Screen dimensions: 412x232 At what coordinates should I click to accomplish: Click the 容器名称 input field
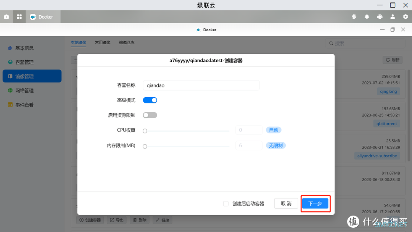point(201,85)
